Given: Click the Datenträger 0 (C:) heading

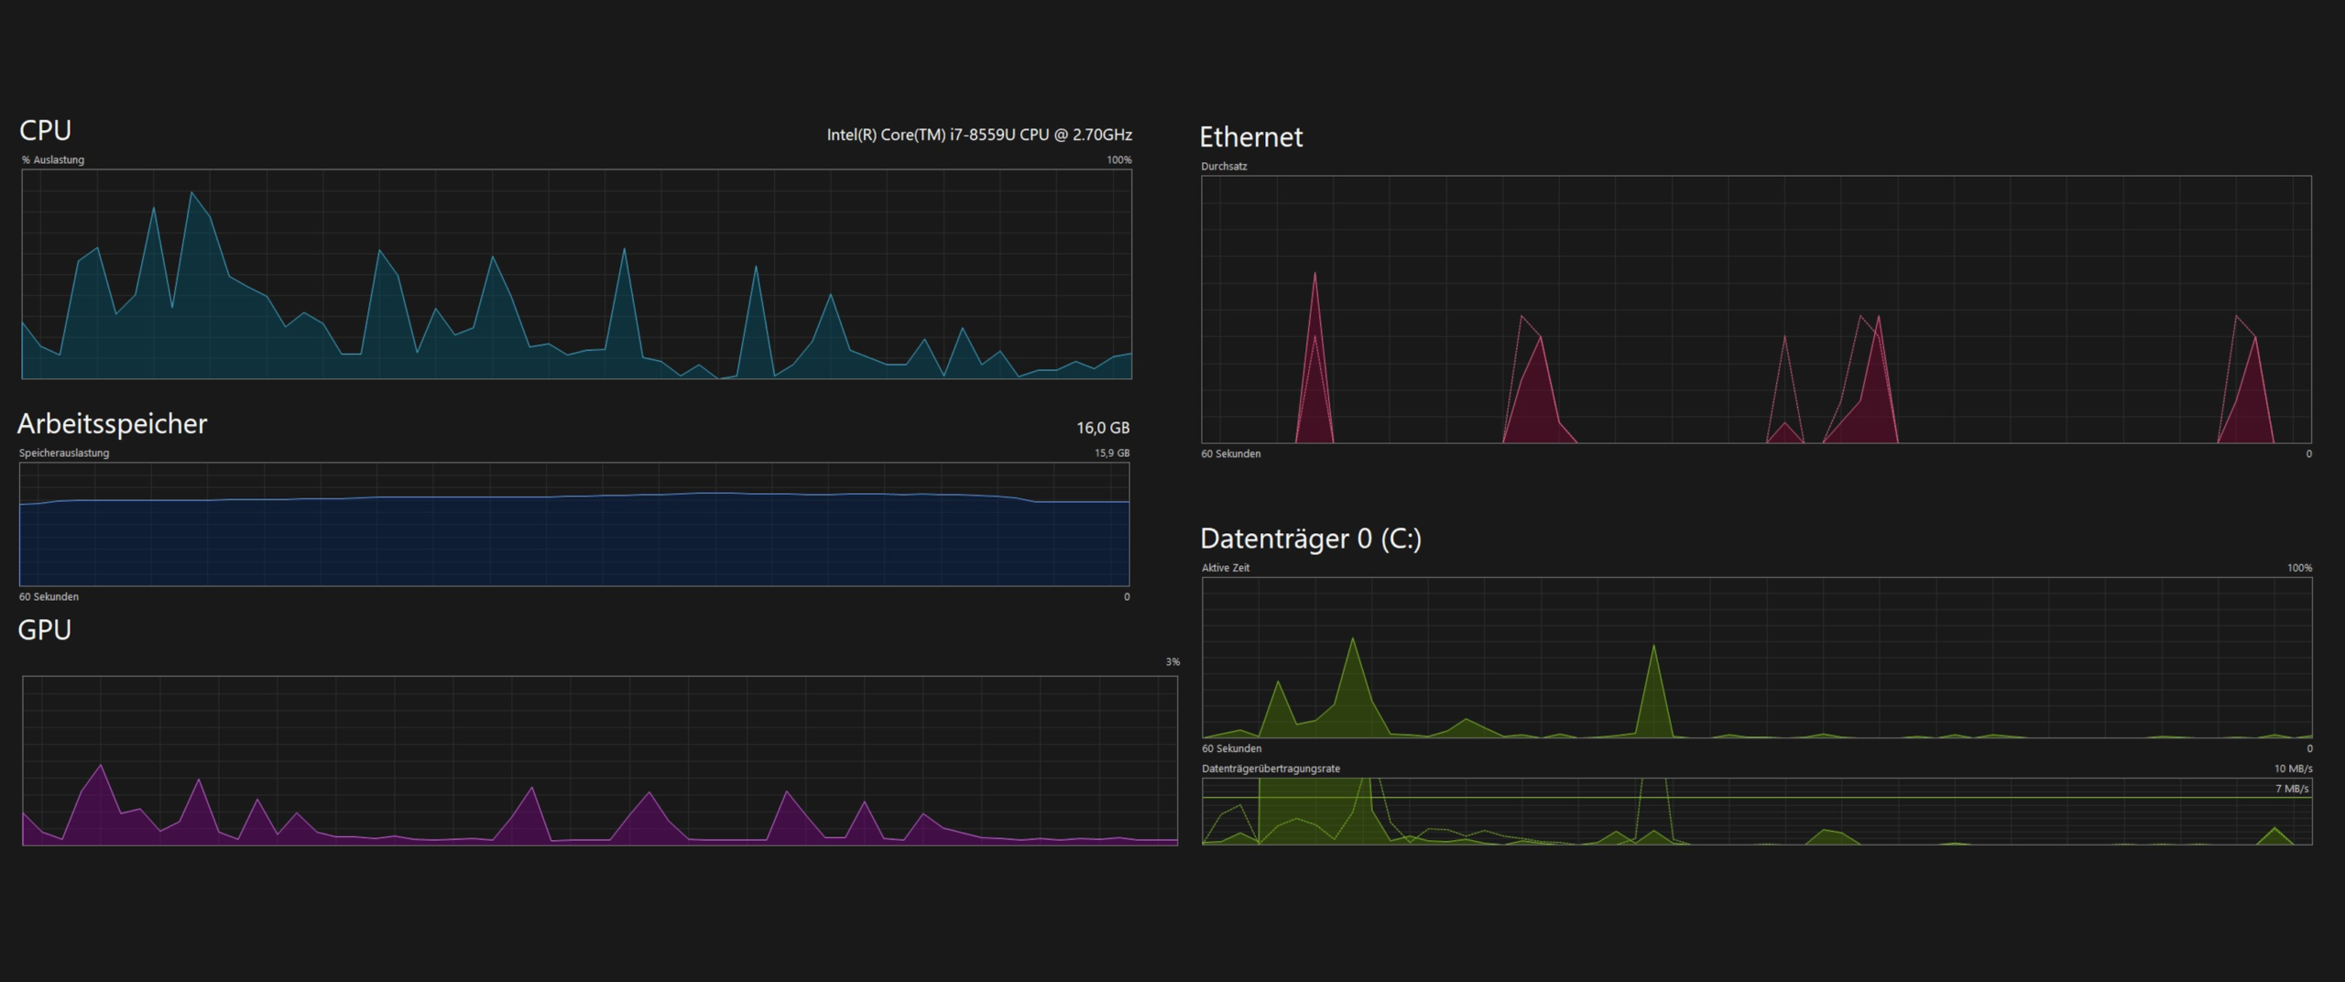Looking at the screenshot, I should tap(1310, 539).
